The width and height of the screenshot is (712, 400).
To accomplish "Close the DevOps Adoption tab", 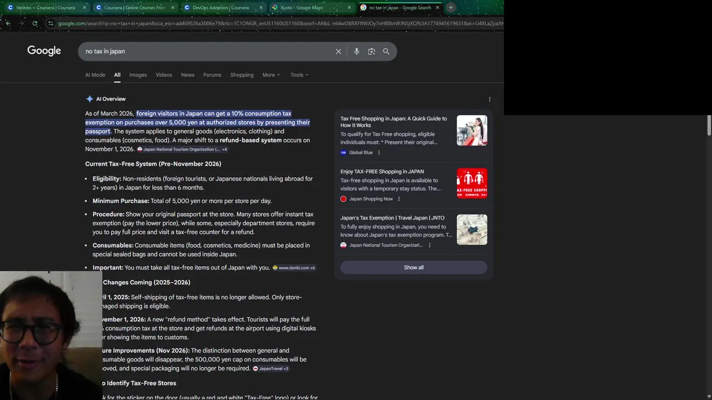I will point(261,8).
